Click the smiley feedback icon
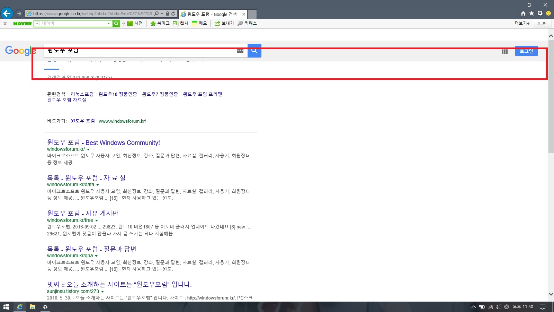This screenshot has height=312, width=554. [x=548, y=14]
